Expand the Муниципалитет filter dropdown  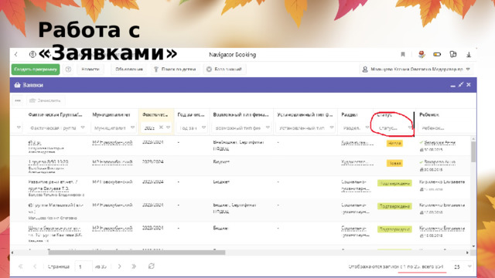(132, 127)
